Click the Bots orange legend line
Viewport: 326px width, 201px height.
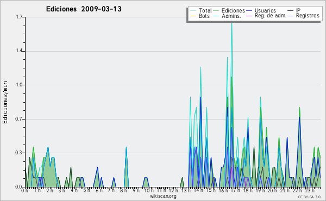pos(193,16)
